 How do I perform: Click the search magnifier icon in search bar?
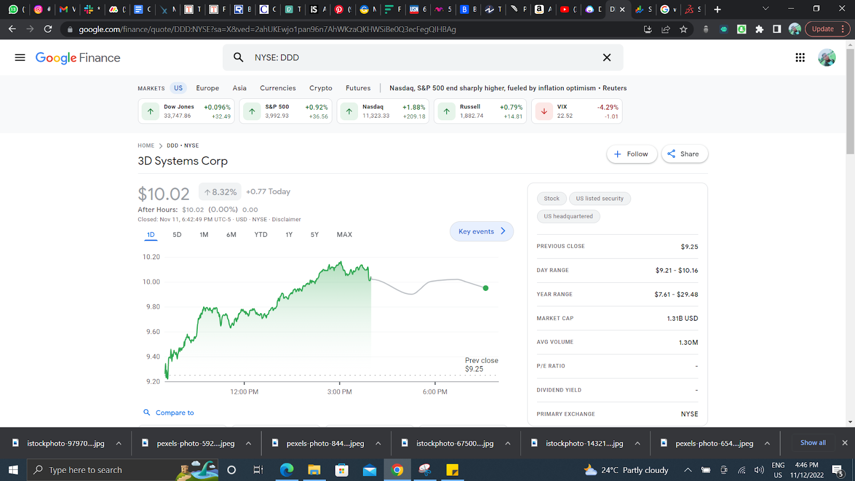pos(238,57)
